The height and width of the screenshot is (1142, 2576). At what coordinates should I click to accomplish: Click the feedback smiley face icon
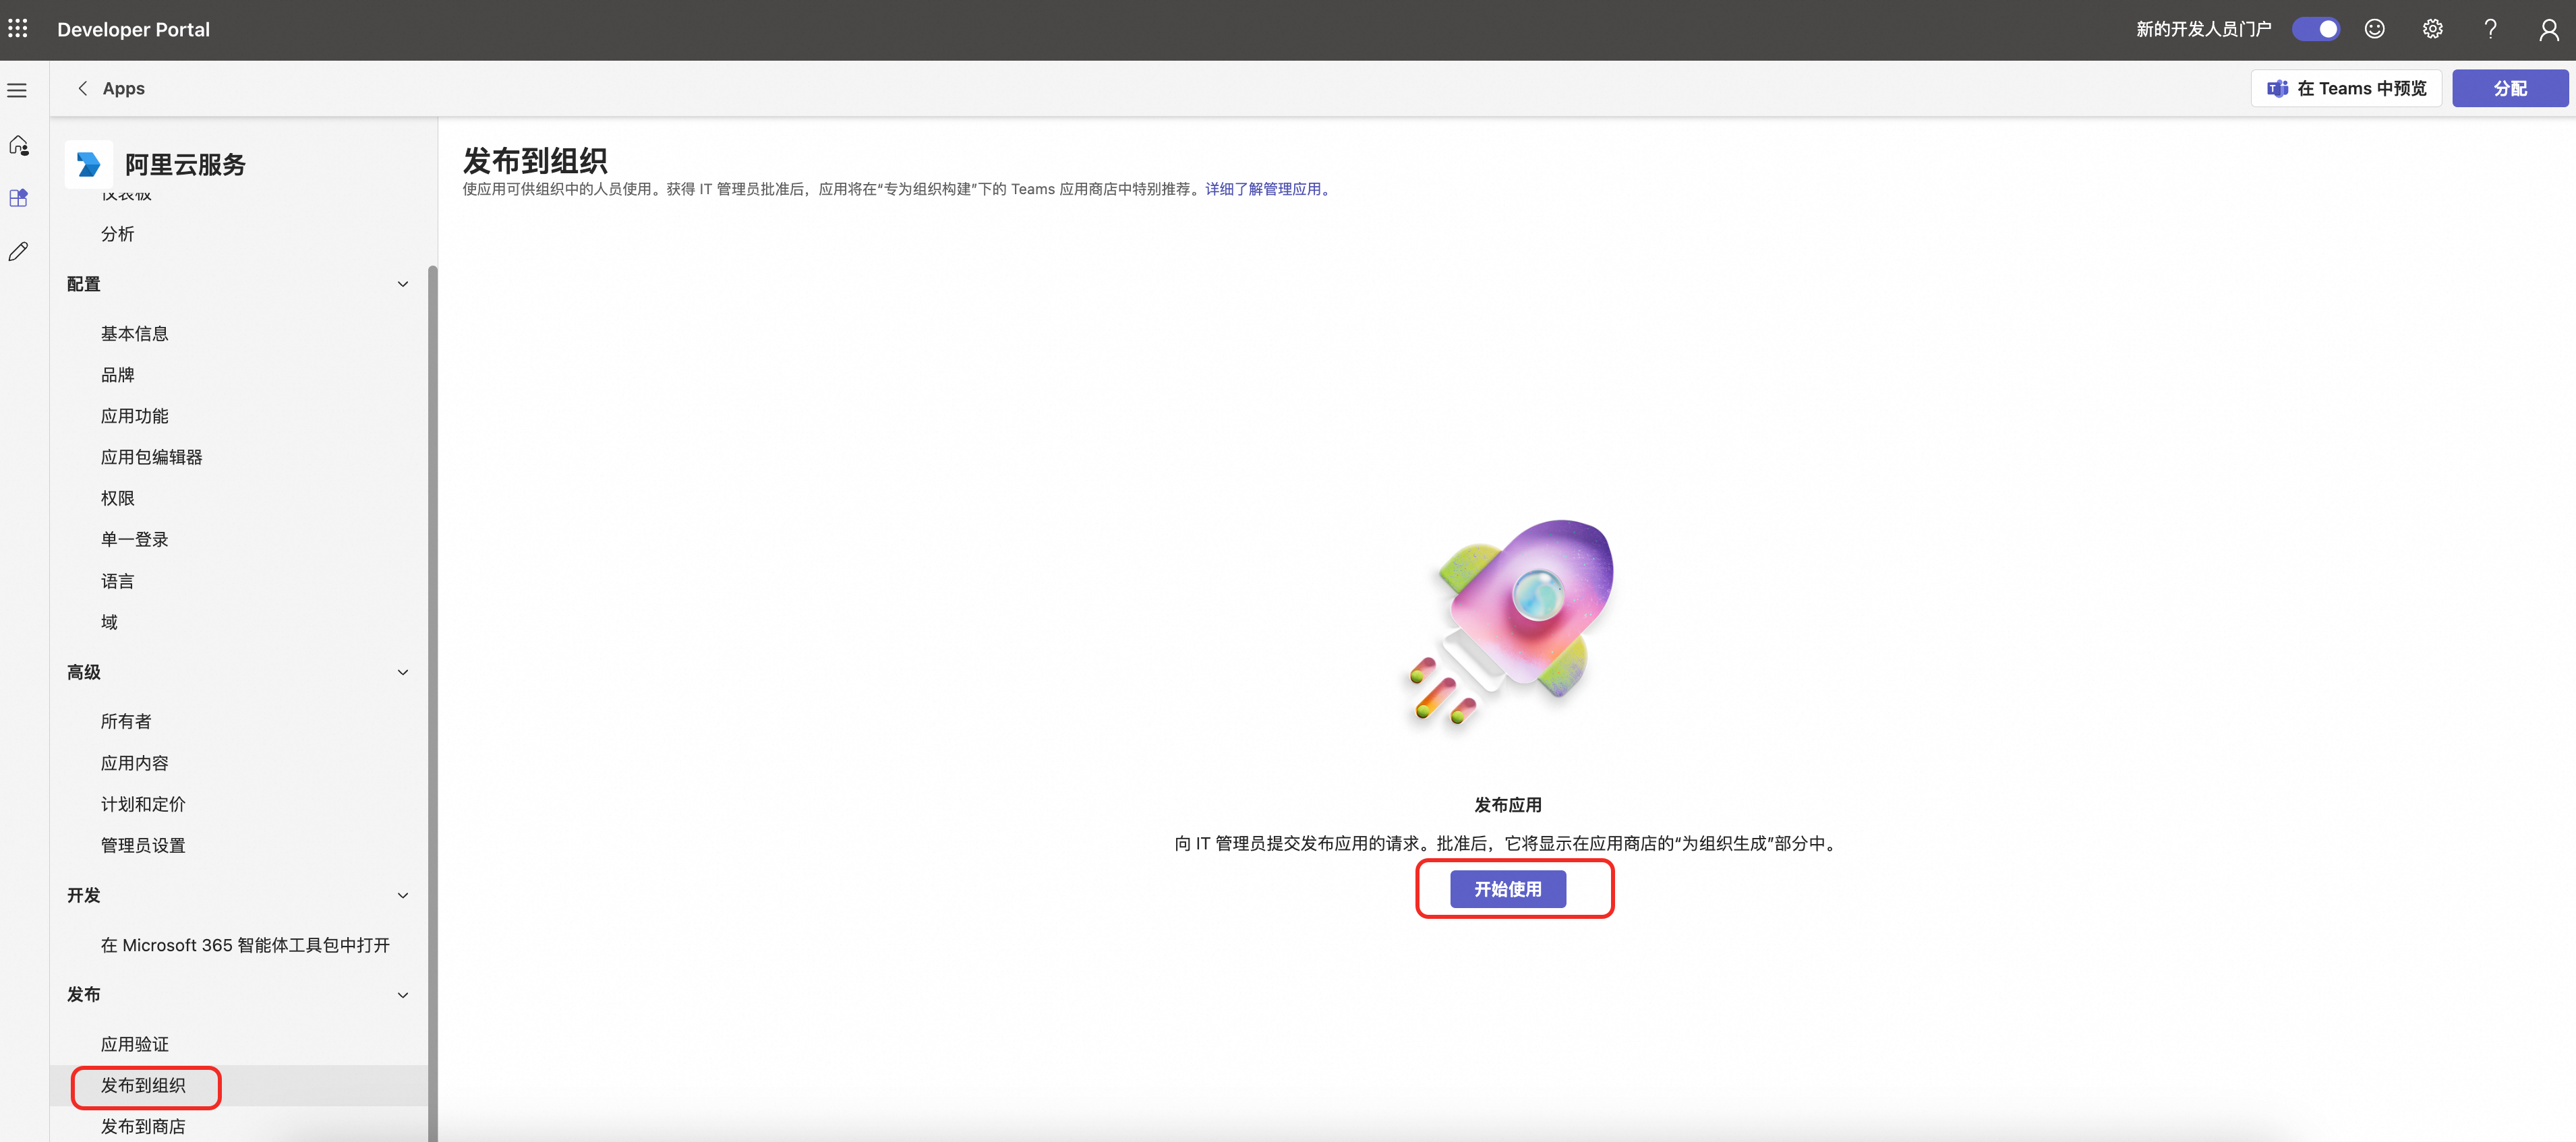2374,29
